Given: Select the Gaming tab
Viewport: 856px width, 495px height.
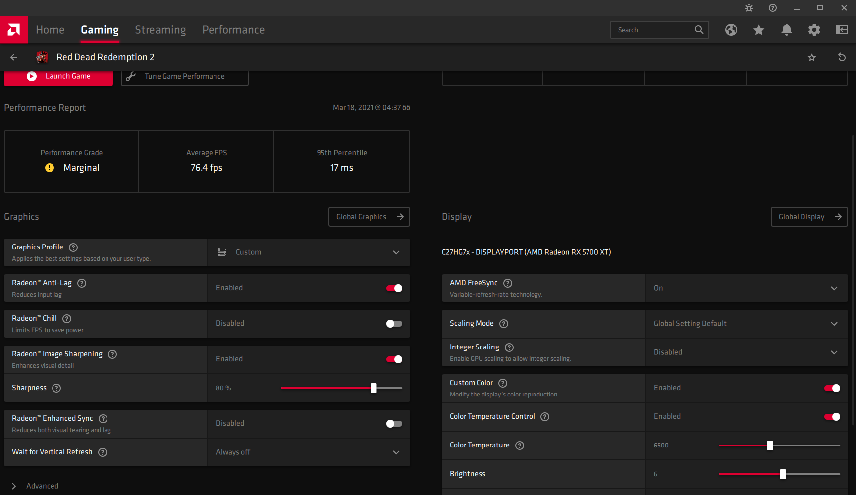Looking at the screenshot, I should (100, 30).
